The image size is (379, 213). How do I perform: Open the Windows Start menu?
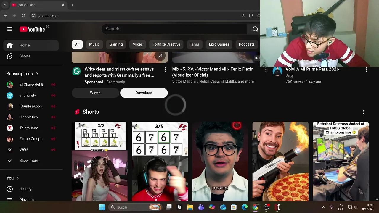click(102, 207)
